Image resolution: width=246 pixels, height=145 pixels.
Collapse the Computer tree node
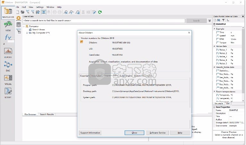[23, 26]
